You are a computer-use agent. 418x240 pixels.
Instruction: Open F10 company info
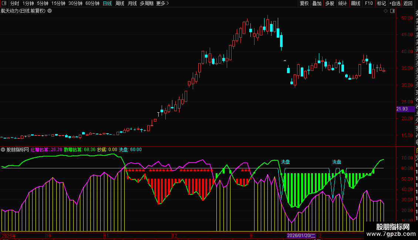369,3
